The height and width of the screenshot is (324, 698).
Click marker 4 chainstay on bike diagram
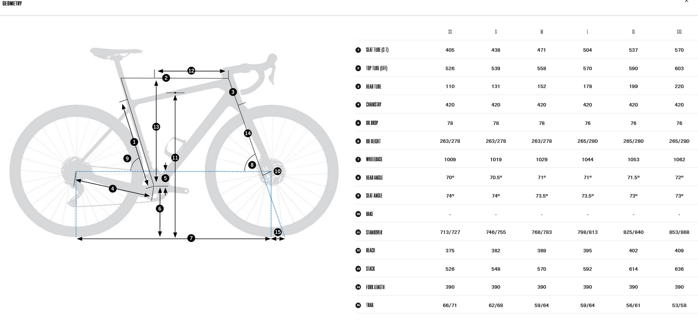113,189
